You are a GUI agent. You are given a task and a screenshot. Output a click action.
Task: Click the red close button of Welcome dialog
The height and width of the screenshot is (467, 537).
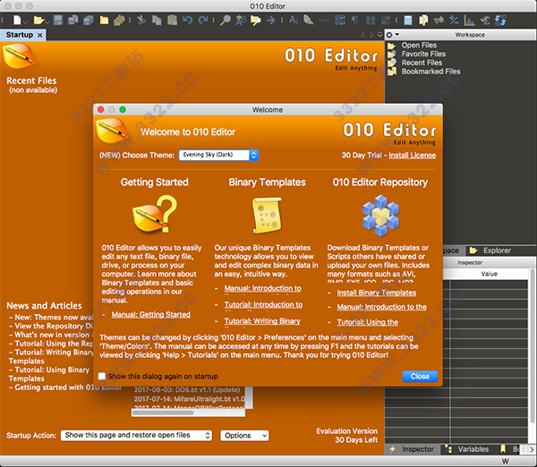pos(100,109)
